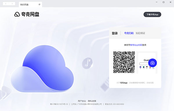Reload the 我的网盘 tab with refresh icon
This screenshot has height=111, width=174.
(x=39, y=5)
